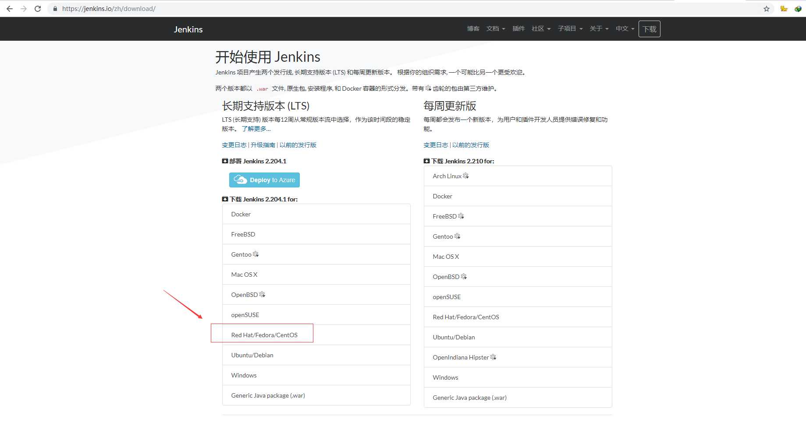Go to the Jenkins home logo
Screen dimensions: 806x423
click(188, 29)
